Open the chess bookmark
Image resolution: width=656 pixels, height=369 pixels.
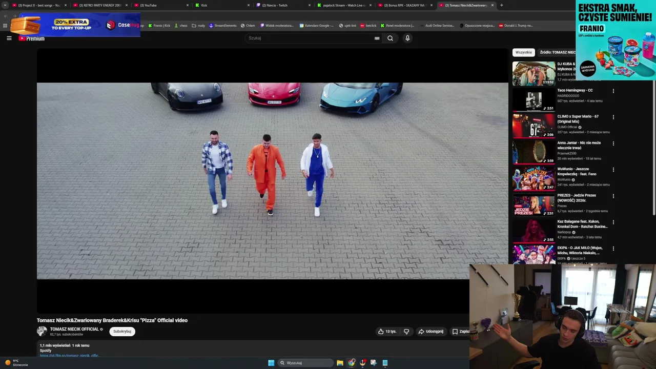click(181, 26)
